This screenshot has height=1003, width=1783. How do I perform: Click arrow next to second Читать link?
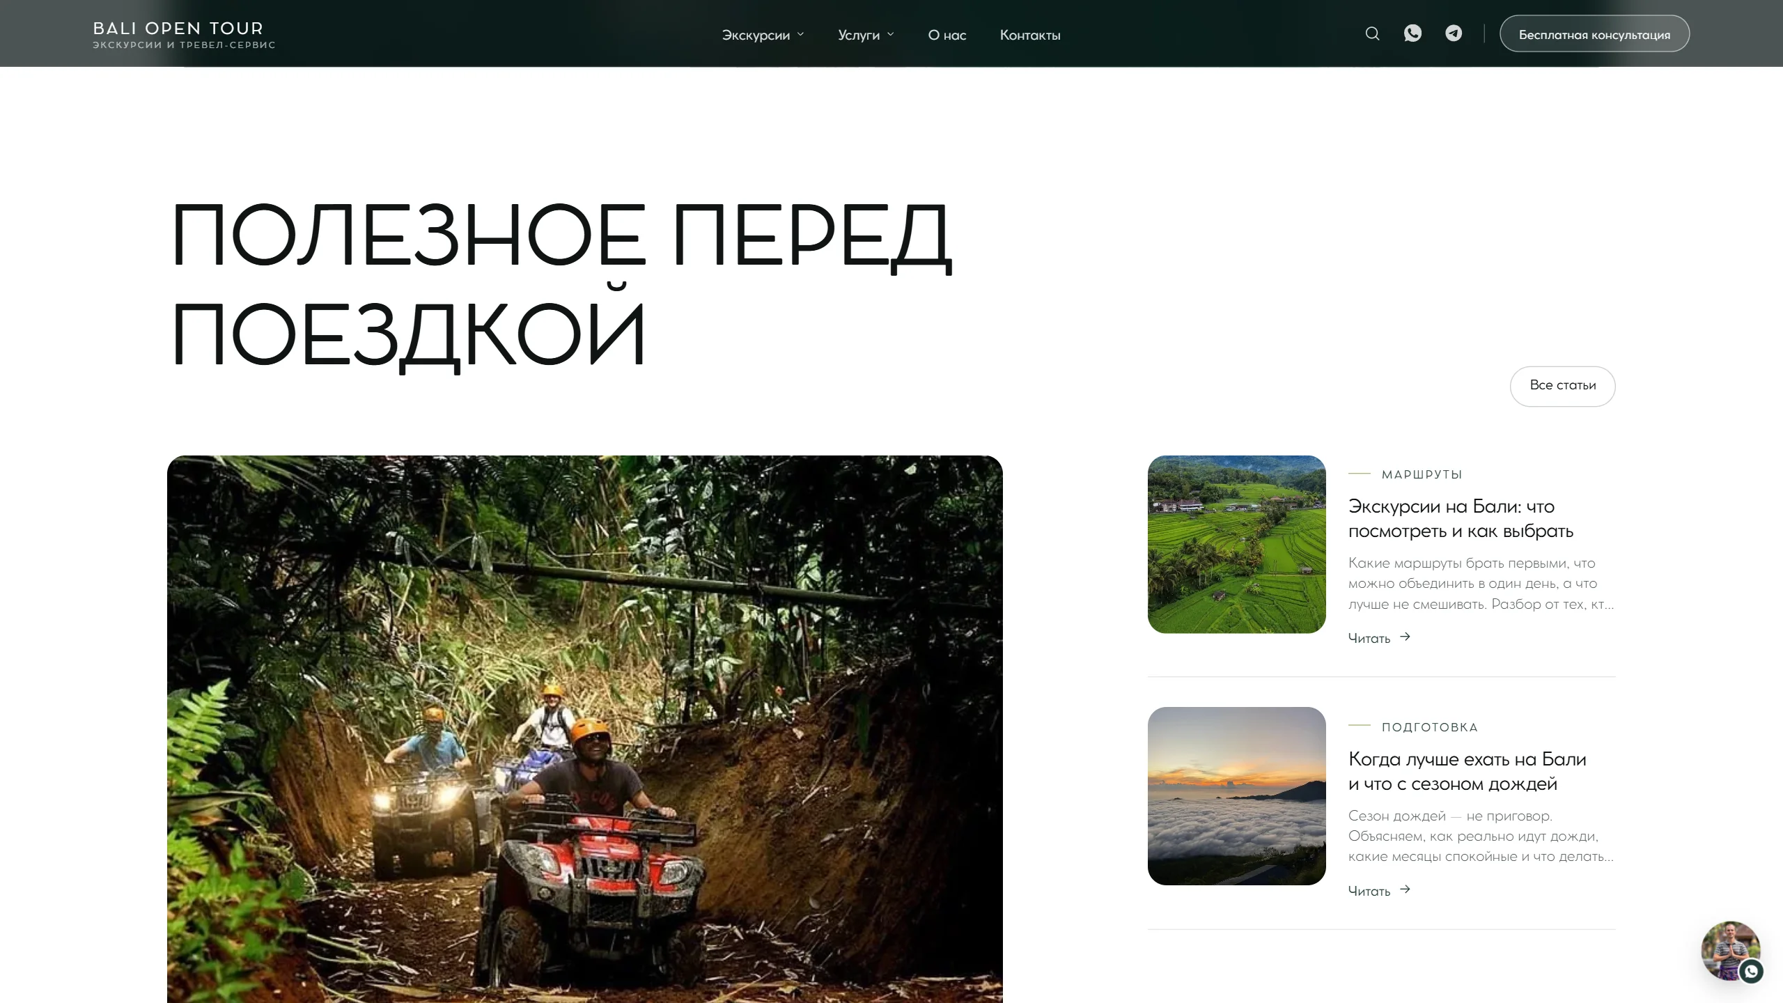click(x=1405, y=889)
